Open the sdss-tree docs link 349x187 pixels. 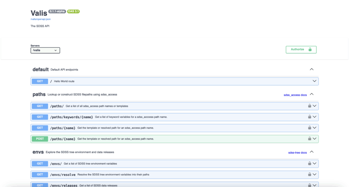pyautogui.click(x=297, y=153)
